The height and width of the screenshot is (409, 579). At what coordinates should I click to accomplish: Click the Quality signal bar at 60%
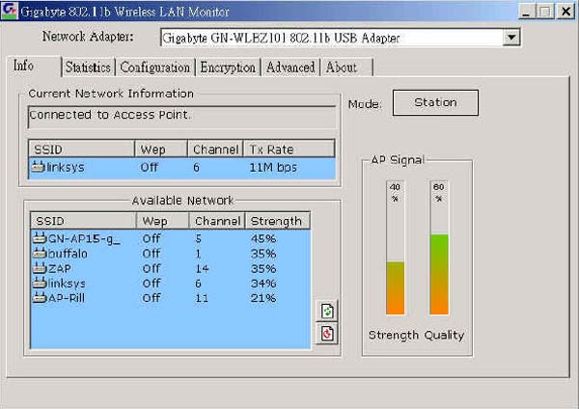tap(439, 248)
